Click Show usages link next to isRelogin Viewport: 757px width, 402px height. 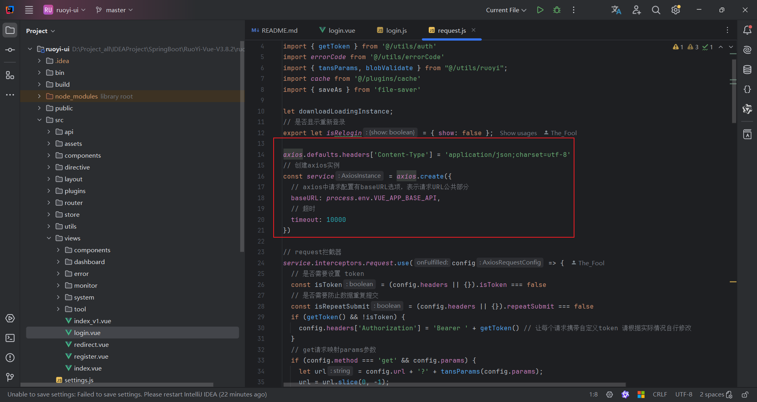coord(518,133)
